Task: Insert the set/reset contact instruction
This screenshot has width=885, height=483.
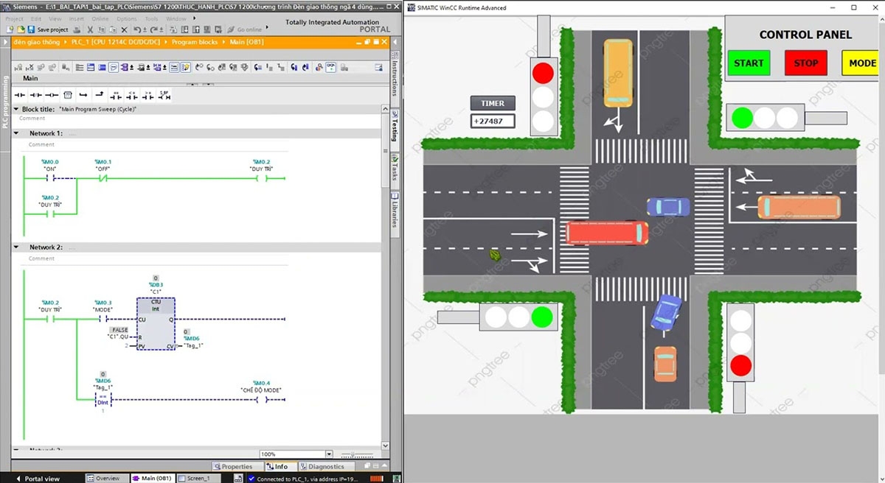Action: pyautogui.click(x=164, y=96)
